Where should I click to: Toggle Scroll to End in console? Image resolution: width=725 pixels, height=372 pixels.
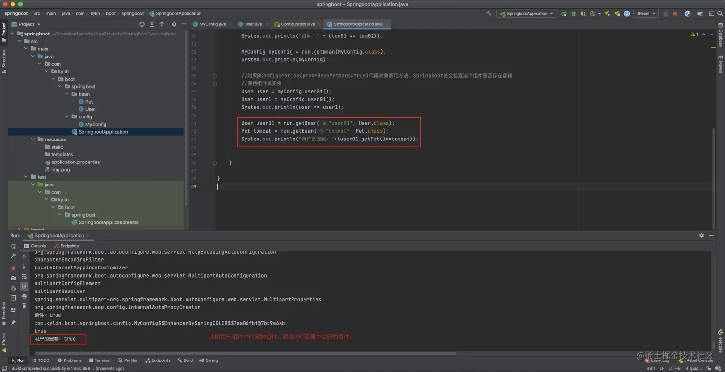[x=24, y=286]
